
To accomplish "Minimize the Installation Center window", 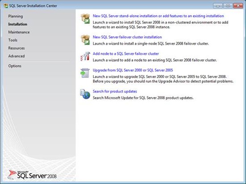I will (218, 6).
